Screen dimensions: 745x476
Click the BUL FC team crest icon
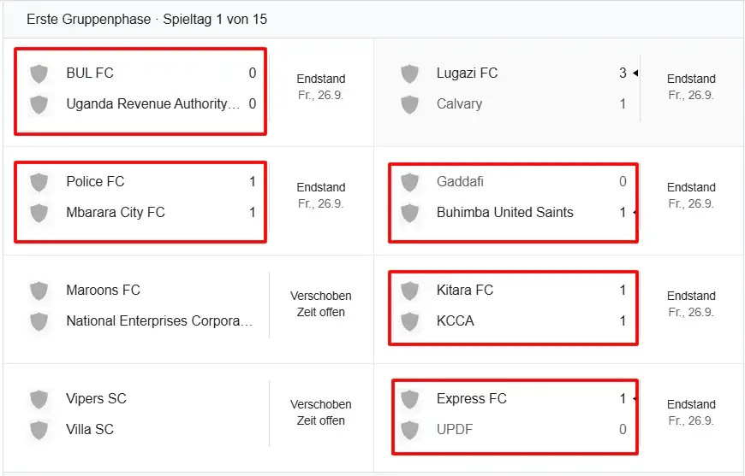point(39,73)
